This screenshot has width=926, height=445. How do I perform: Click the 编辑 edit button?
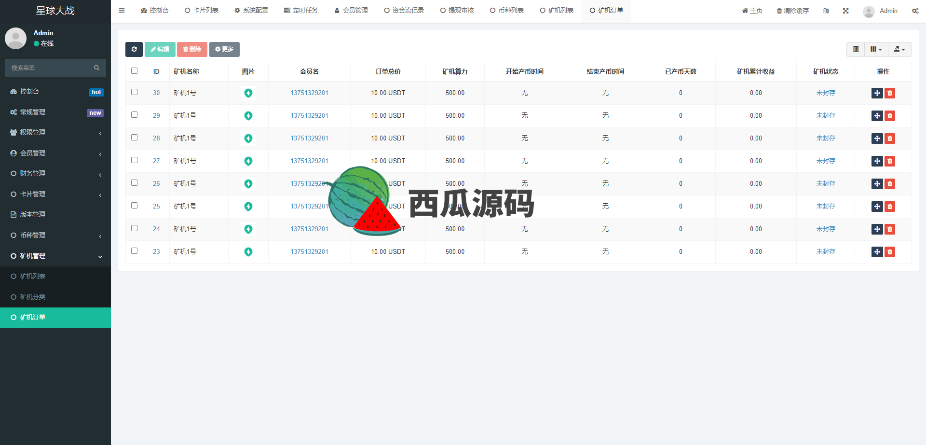[x=160, y=49]
